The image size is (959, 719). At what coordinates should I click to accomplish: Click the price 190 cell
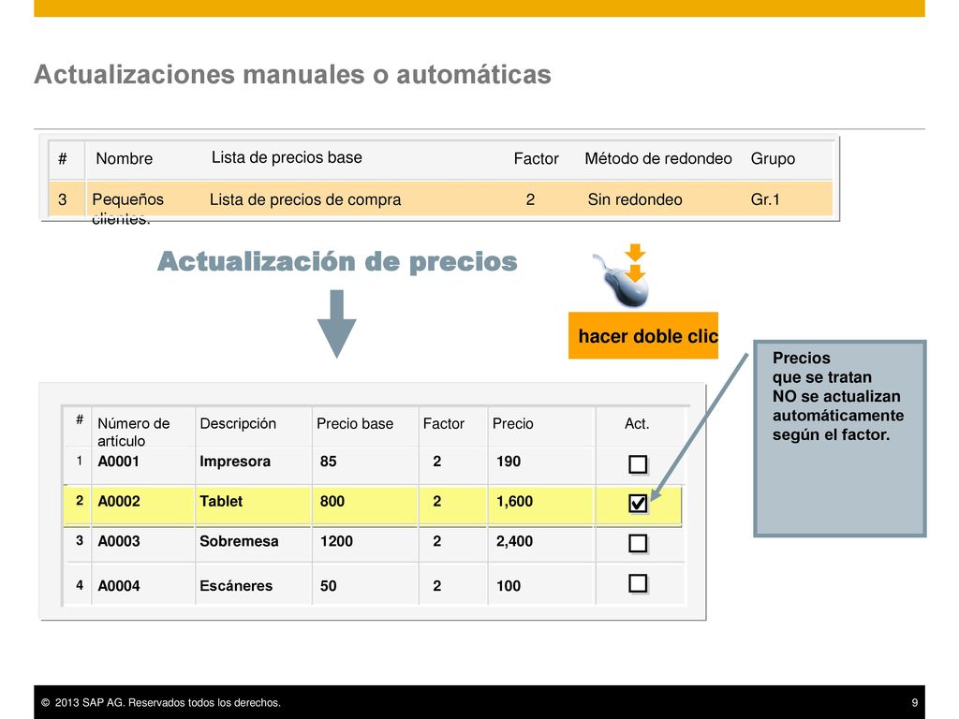pyautogui.click(x=509, y=461)
